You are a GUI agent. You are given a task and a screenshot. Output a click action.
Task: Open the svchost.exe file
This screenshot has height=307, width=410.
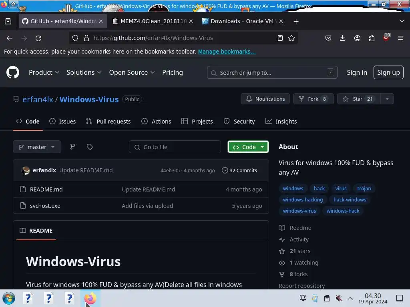click(45, 206)
